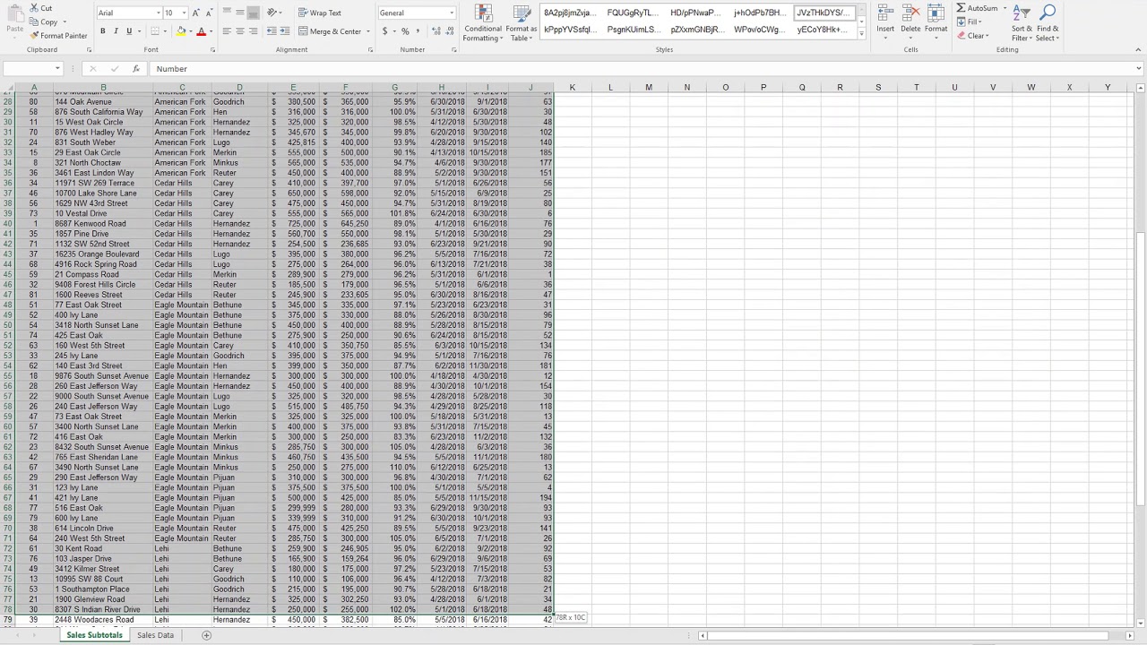The image size is (1147, 645).
Task: Click the new sheet plus icon
Action: 206,635
